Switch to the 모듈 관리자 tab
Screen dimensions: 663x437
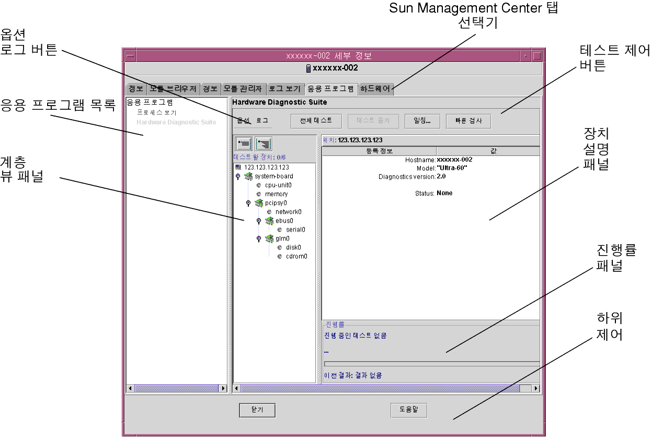[x=243, y=89]
